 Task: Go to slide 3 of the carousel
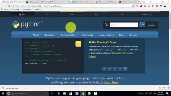pos(115,69)
